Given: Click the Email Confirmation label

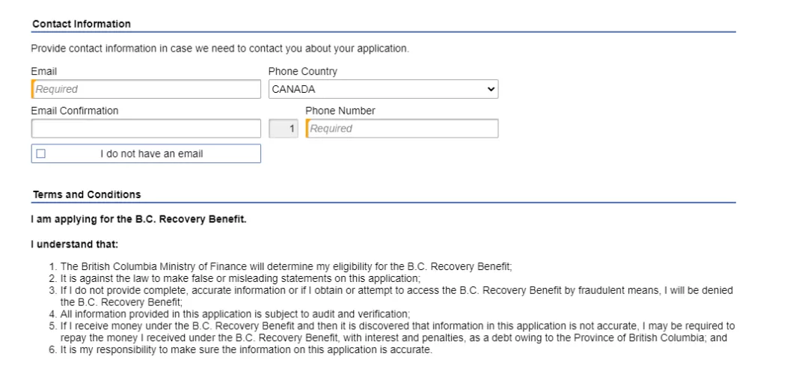Looking at the screenshot, I should (x=75, y=111).
